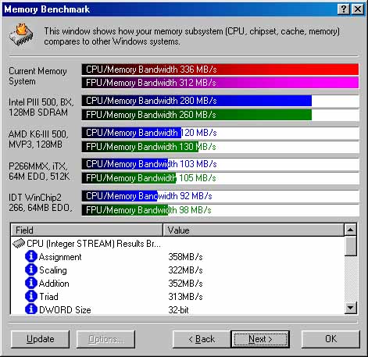Image resolution: width=368 pixels, height=357 pixels.
Task: Click the magenta FPU/Memory Bandwidth 312 MB/s bar
Action: [x=220, y=83]
